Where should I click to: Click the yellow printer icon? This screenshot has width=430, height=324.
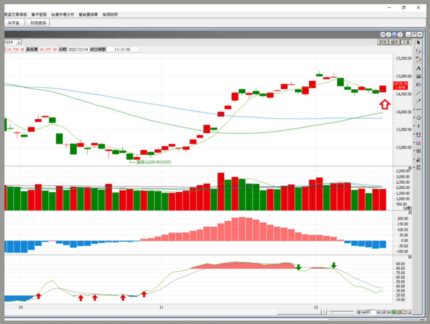pyautogui.click(x=399, y=312)
